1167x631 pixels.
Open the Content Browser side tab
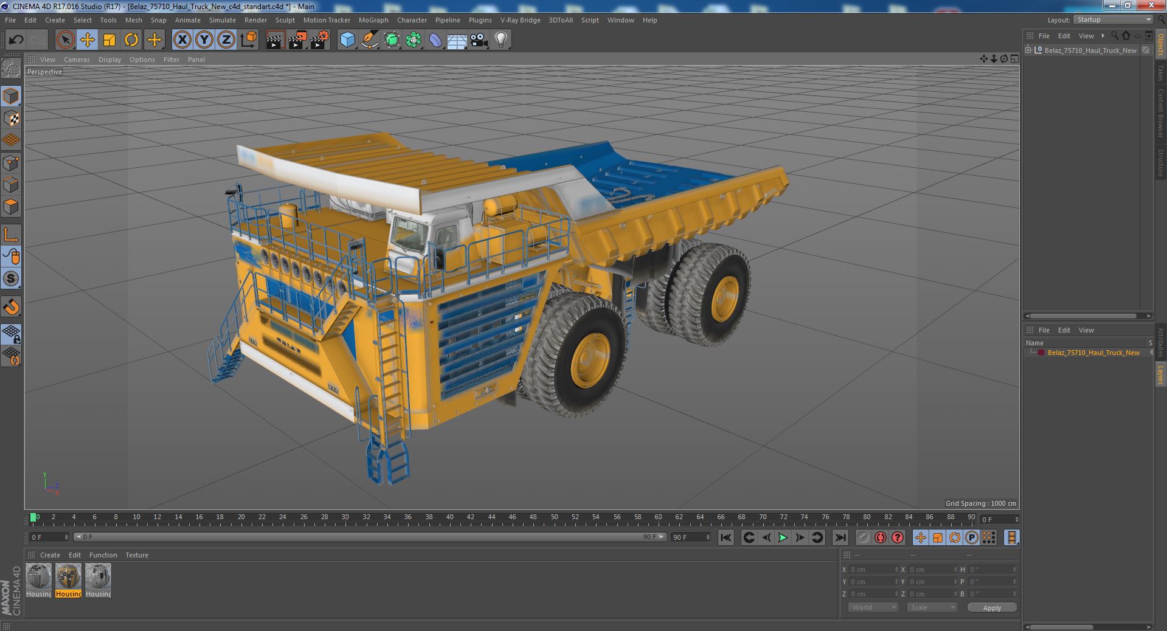coord(1160,113)
